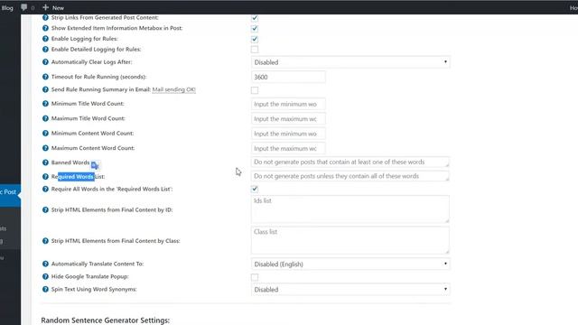Click help icon beside Automatically Clear Logs After

(x=45, y=62)
